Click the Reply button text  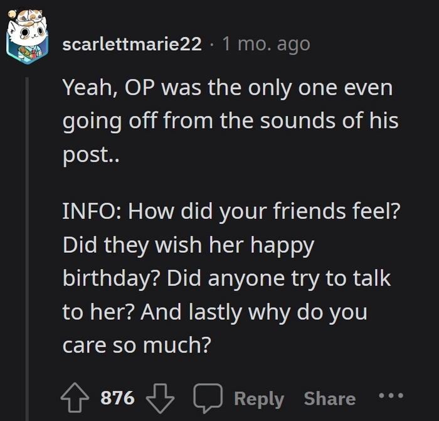point(258,398)
